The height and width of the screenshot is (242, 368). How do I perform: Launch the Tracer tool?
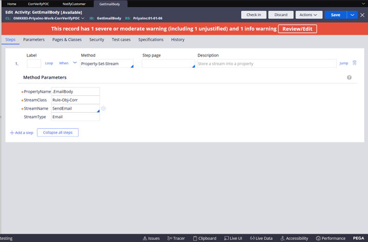click(176, 238)
